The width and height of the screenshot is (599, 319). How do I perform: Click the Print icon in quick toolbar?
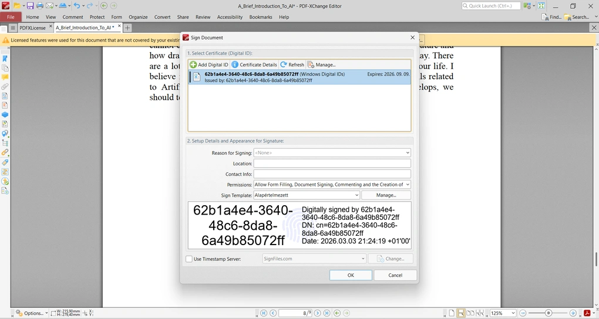pos(40,6)
